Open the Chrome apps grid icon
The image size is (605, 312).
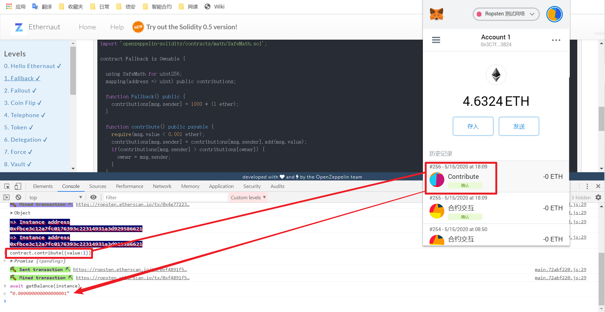tap(9, 6)
